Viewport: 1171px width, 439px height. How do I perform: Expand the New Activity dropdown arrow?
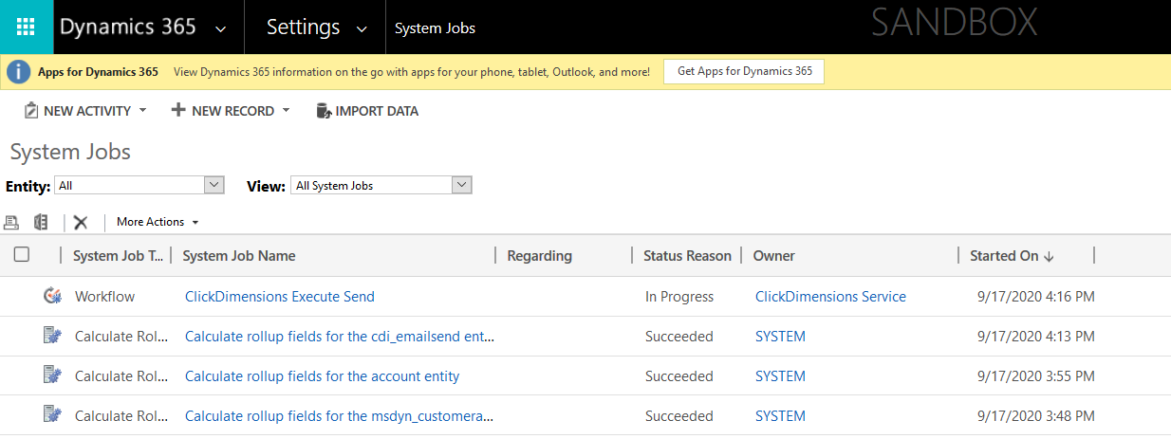pyautogui.click(x=142, y=110)
